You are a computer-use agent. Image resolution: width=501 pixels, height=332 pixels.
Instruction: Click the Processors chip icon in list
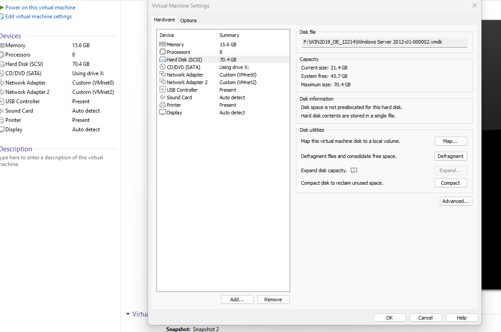(x=163, y=52)
